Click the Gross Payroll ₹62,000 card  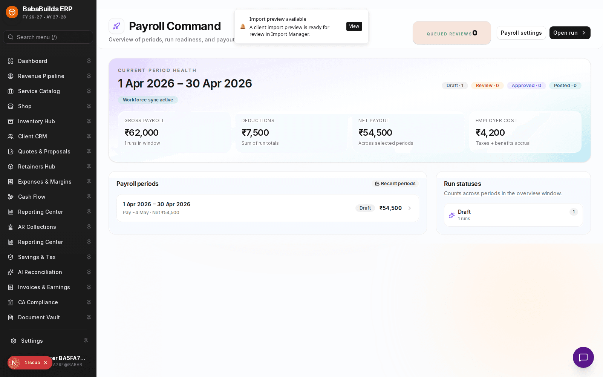[174, 132]
